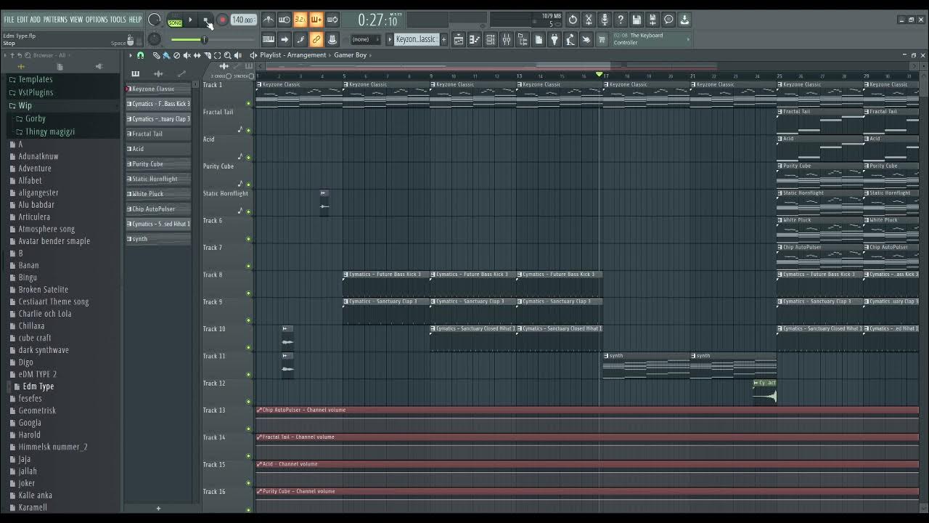Screen dimensions: 929x523
Task: Click the main pitch knob
Action: (155, 39)
